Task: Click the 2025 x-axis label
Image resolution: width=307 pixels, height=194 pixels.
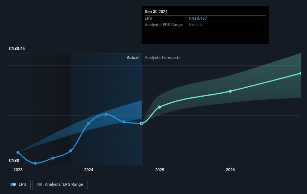Action: pyautogui.click(x=160, y=170)
